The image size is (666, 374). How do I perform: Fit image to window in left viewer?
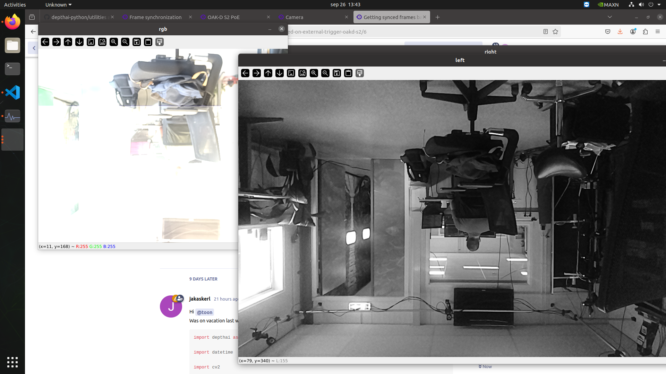point(302,73)
